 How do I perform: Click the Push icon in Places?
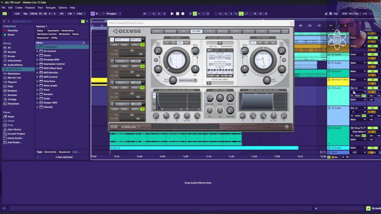click(x=5, y=125)
